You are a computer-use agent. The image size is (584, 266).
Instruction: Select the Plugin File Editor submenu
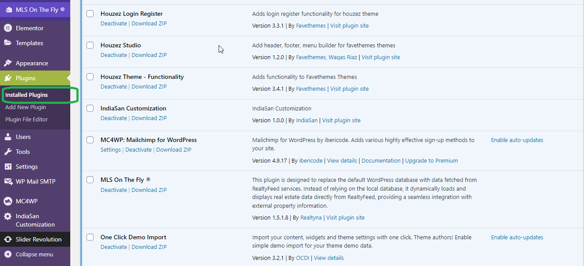click(x=26, y=119)
